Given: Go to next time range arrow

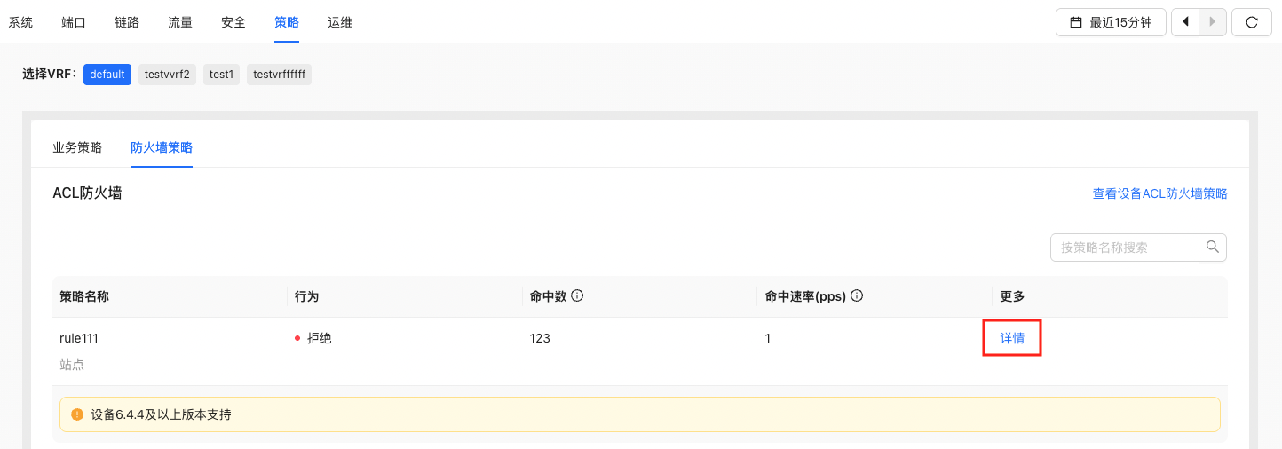Looking at the screenshot, I should pyautogui.click(x=1213, y=22).
